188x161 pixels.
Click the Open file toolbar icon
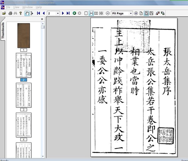(4, 13)
